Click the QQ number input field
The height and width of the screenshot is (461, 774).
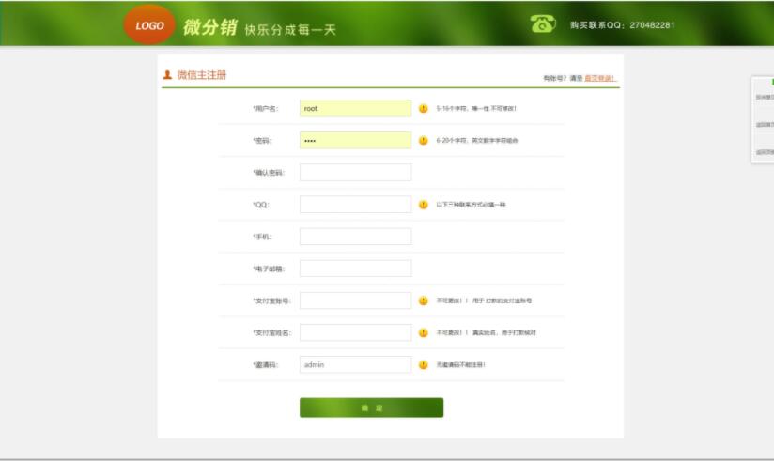[355, 205]
